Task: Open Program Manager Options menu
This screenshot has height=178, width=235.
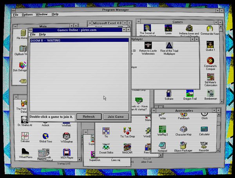Action: pyautogui.click(x=27, y=14)
